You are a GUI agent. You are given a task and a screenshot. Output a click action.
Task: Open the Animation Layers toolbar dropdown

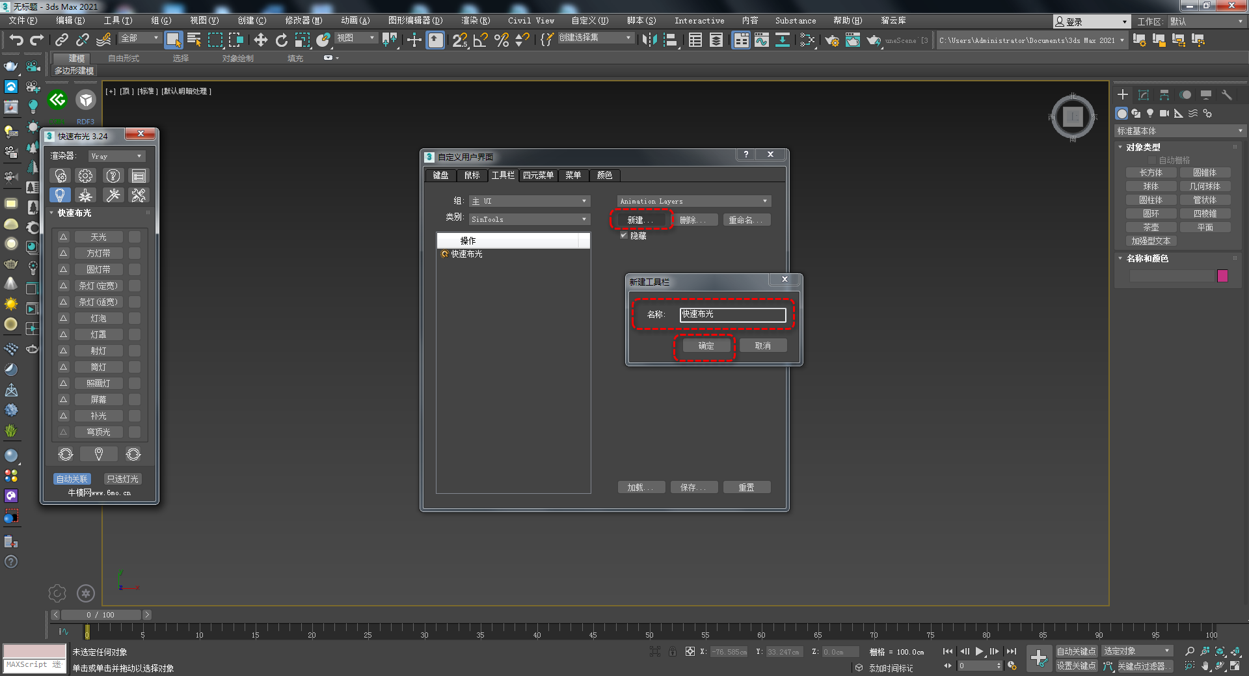(693, 201)
